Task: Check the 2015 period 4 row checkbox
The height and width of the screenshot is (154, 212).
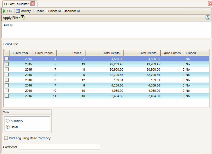Action: pyautogui.click(x=7, y=59)
